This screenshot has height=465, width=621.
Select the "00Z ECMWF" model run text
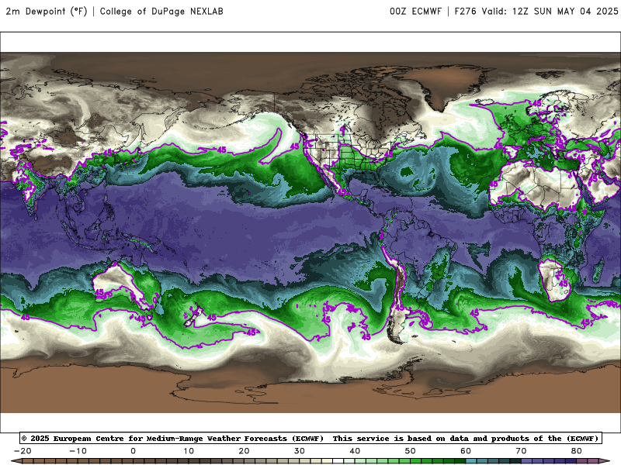415,12
